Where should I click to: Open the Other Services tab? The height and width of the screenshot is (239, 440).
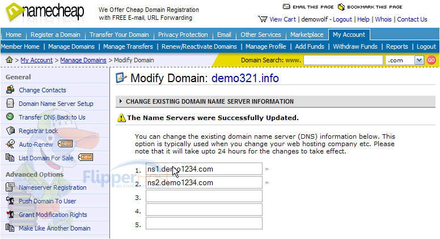(261, 35)
